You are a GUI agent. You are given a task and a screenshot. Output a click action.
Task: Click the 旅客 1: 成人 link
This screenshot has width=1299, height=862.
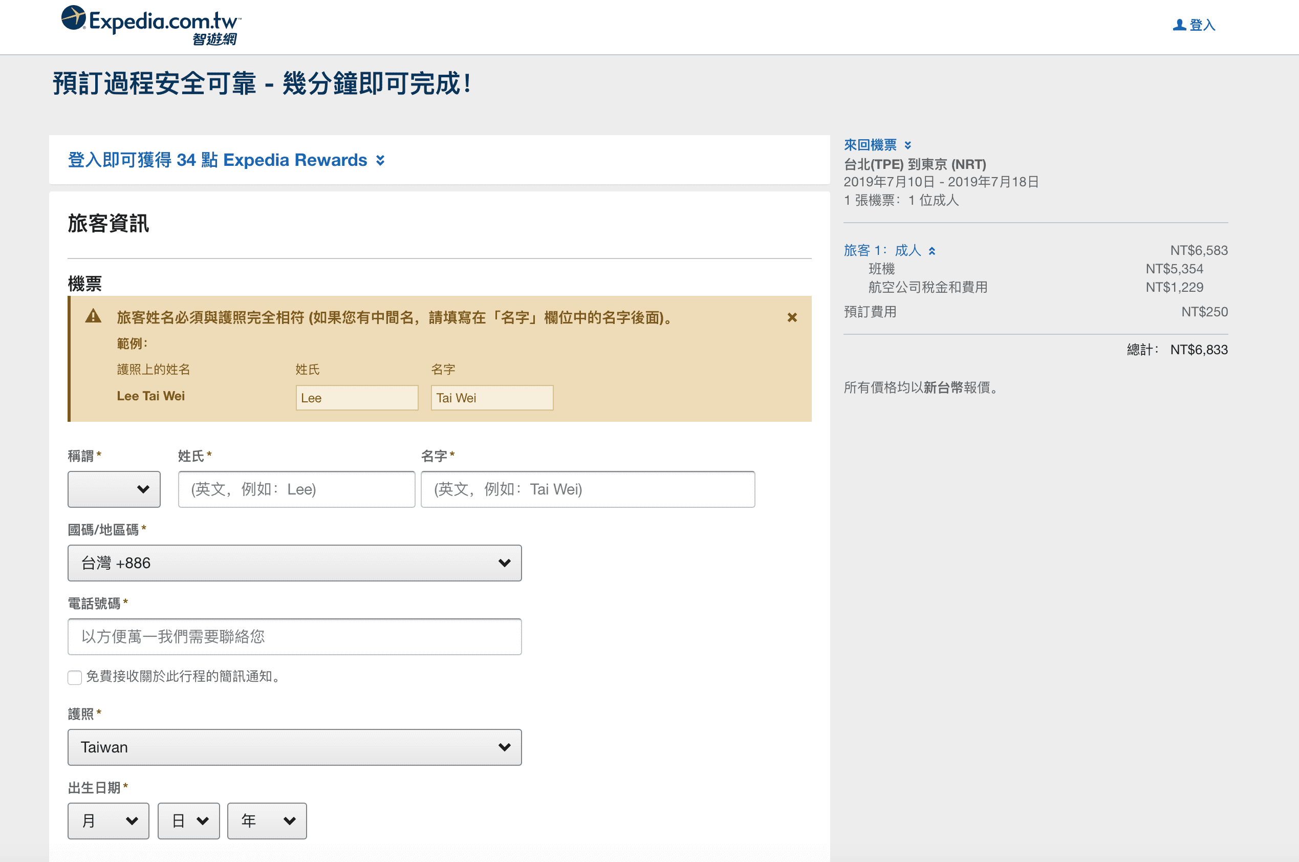point(882,251)
